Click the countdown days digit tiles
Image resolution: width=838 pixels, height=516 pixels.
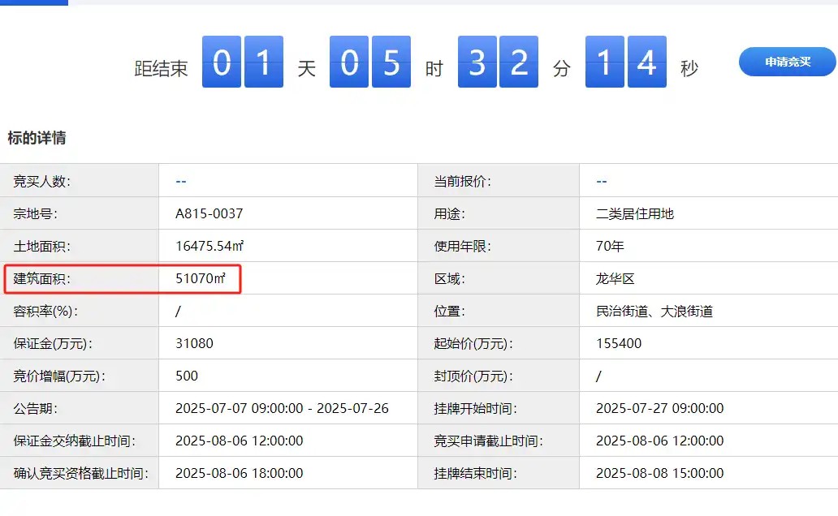tap(243, 62)
